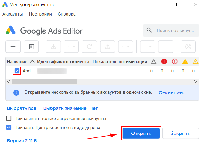The image size is (204, 147).
Task: Open the dropdown left of three-dots button
Action: (148, 46)
